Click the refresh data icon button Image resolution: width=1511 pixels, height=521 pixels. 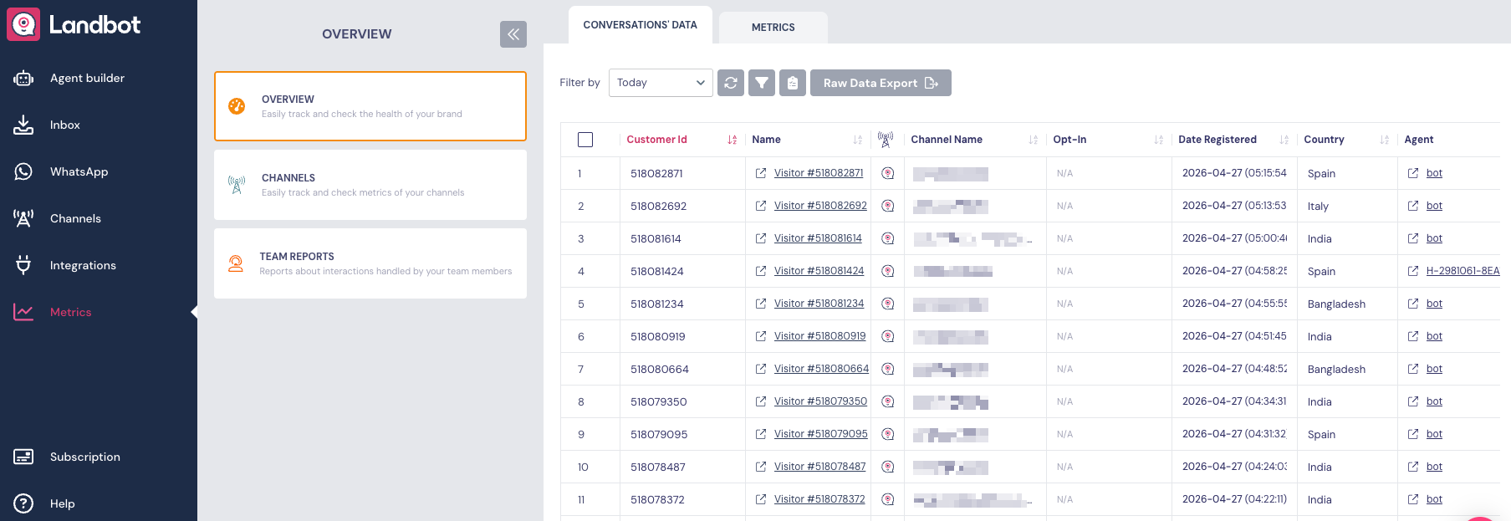tap(730, 83)
